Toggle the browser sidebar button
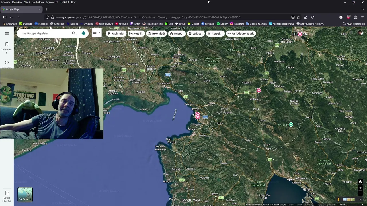The height and width of the screenshot is (206, 367). pos(5,17)
